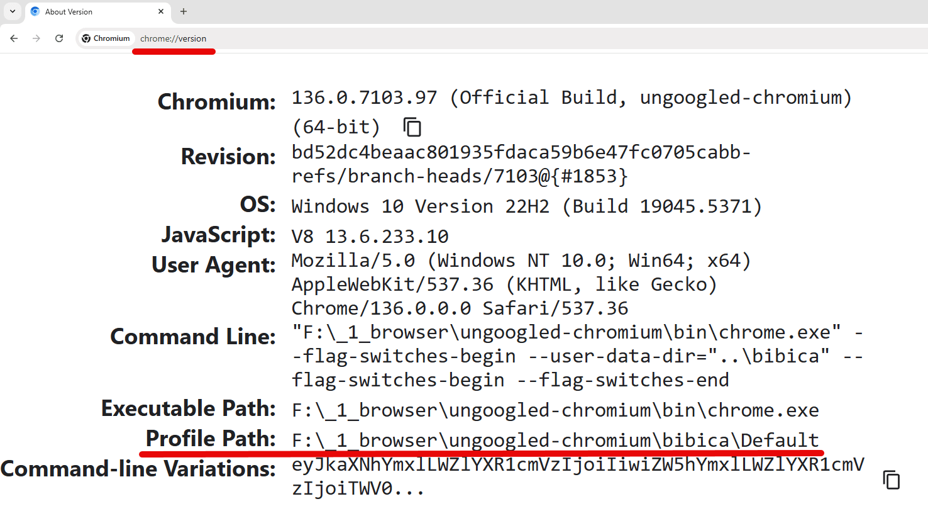This screenshot has width=928, height=511.
Task: Click the Profile Path: label
Action: (211, 438)
